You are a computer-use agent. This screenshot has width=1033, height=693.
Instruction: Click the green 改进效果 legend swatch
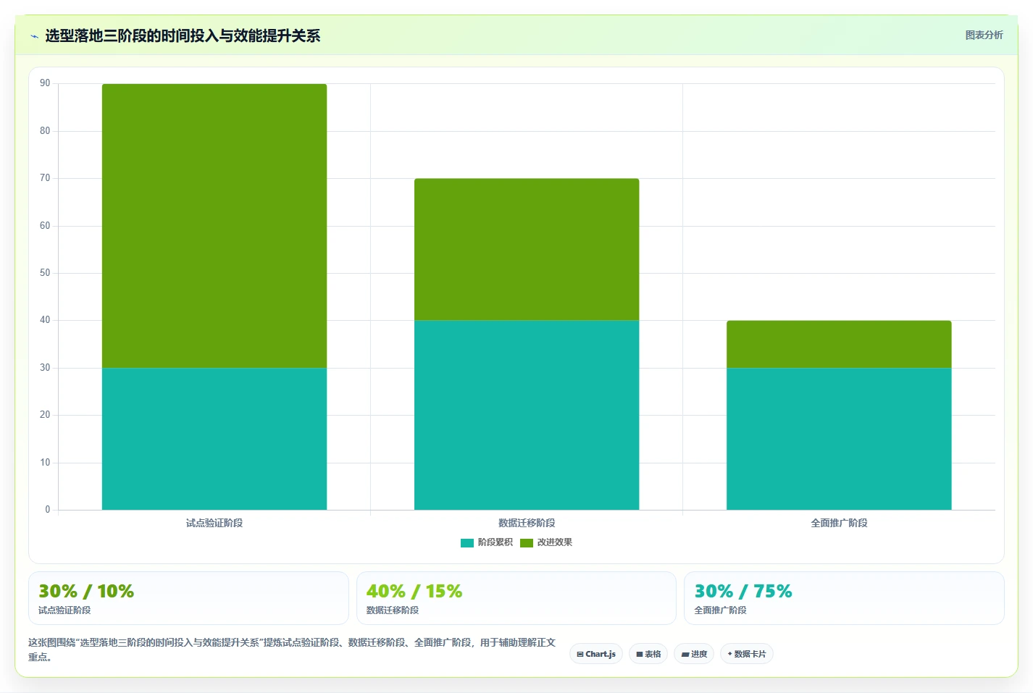pyautogui.click(x=527, y=543)
